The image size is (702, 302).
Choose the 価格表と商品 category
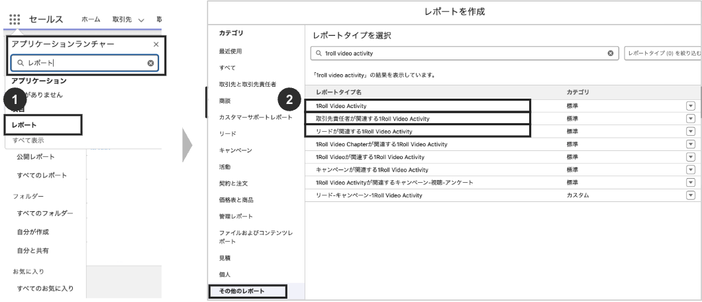(236, 201)
